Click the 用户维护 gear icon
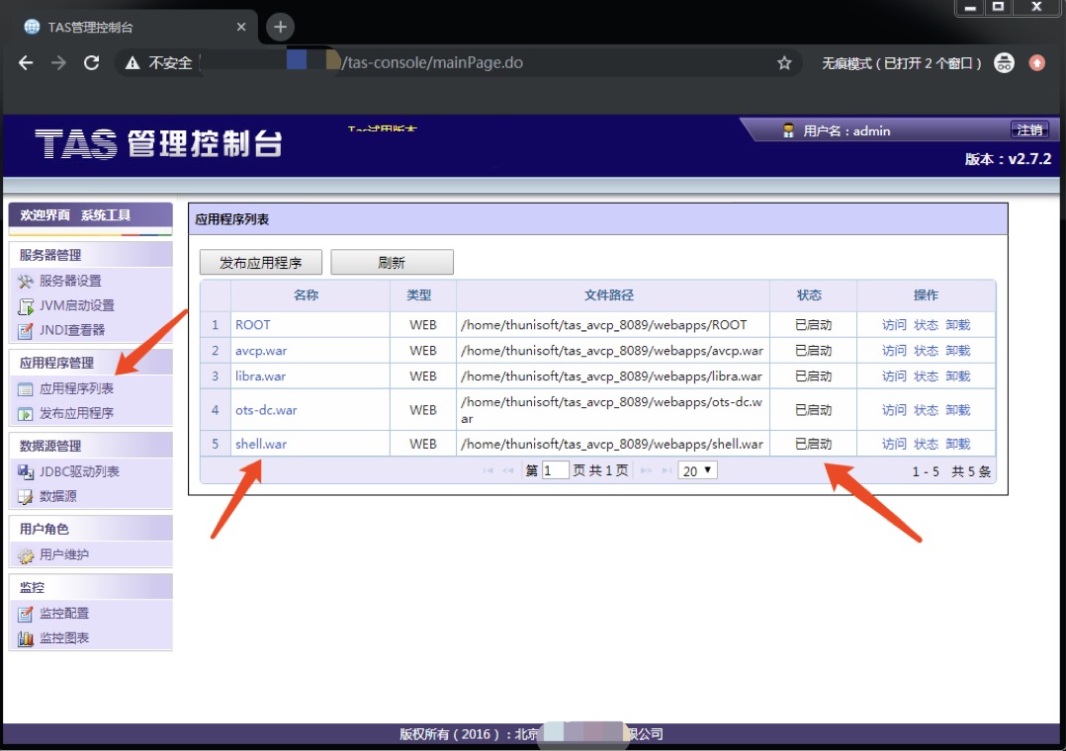 (26, 555)
